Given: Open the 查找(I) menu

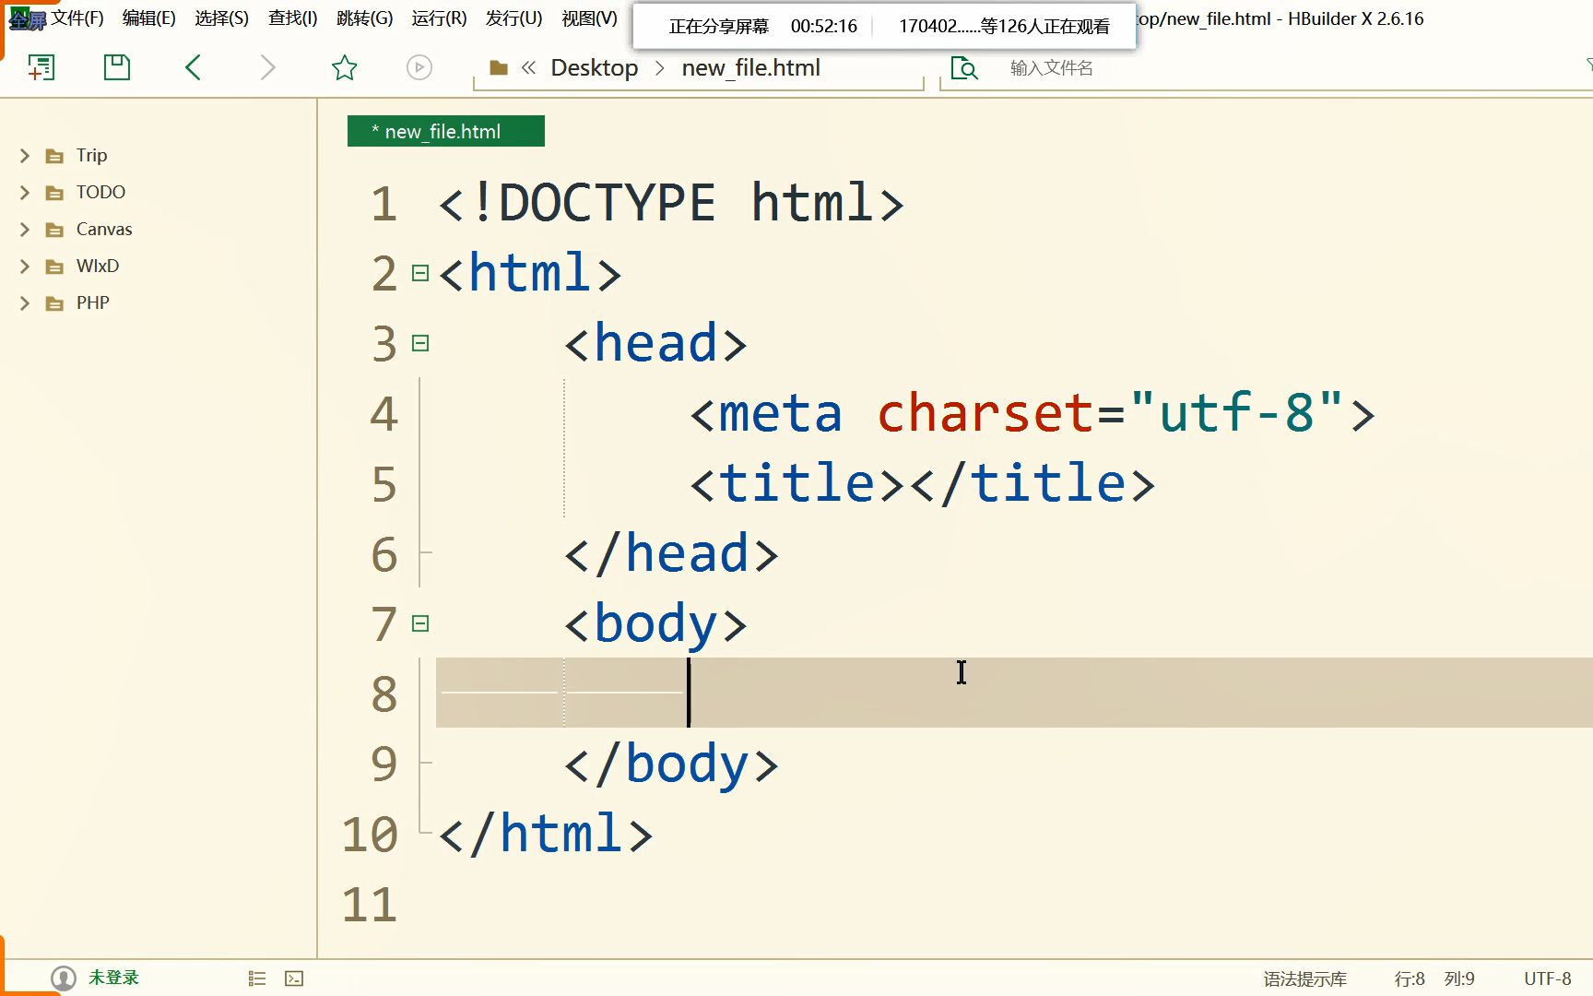Looking at the screenshot, I should pos(293,18).
